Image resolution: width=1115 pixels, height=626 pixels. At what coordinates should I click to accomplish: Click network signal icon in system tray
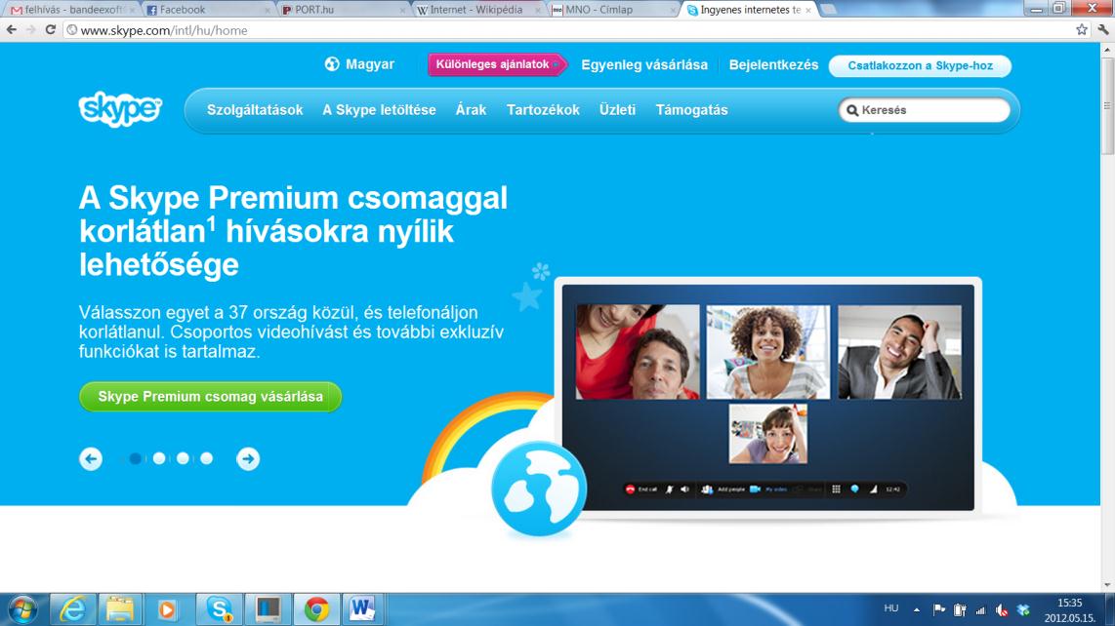(x=980, y=609)
